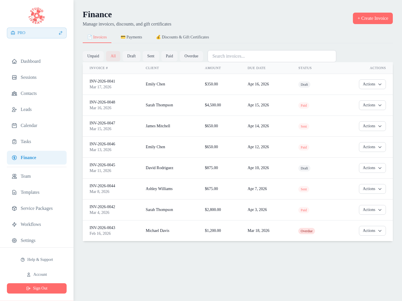Select the Sessions icon in the sidebar
The width and height of the screenshot is (402, 301).
point(14,77)
